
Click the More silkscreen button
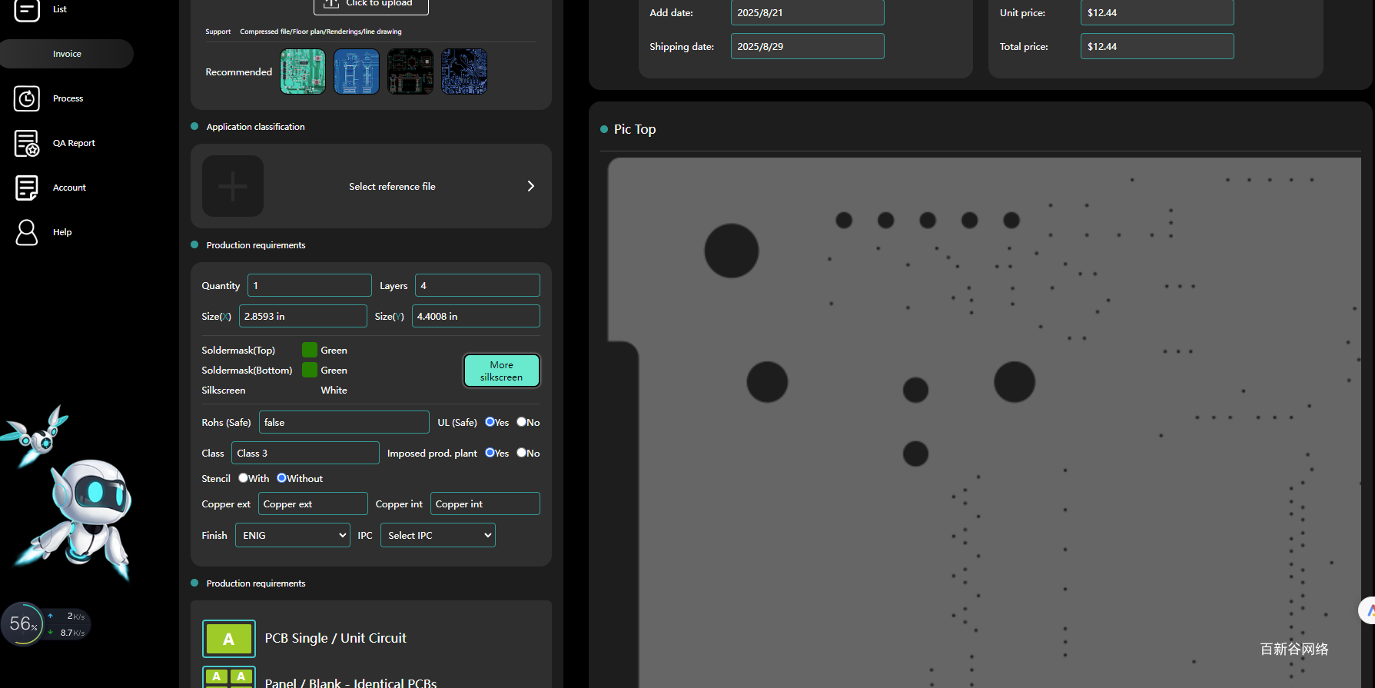point(501,371)
